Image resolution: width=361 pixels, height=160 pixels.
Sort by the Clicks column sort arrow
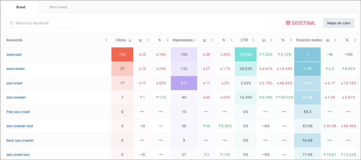pos(130,40)
